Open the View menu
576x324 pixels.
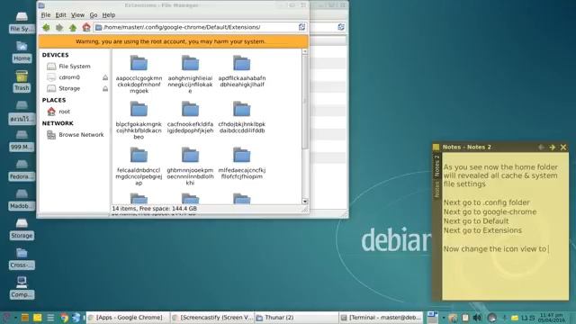(77, 15)
